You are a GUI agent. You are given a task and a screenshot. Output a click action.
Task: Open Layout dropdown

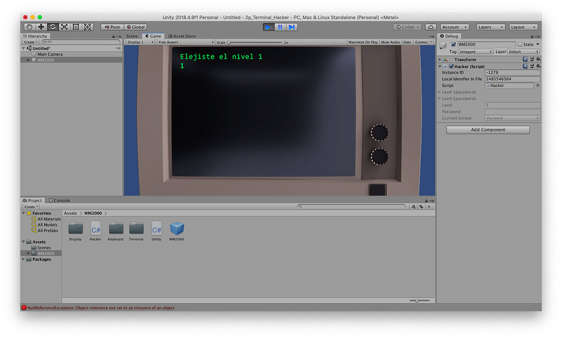[523, 27]
